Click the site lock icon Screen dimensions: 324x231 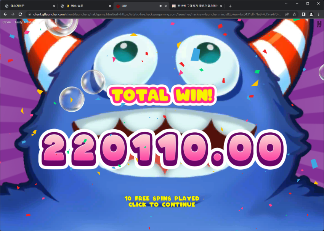30,14
